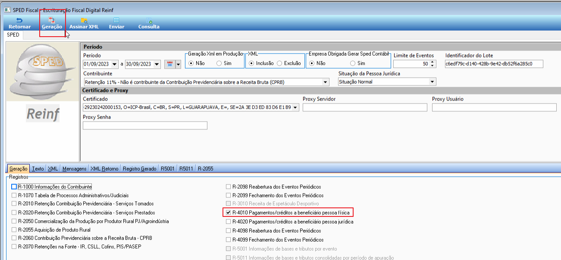The height and width of the screenshot is (260, 561).
Task: Check R-2010 Retenção Contribuição Previdenciária Serviços Tomados
Action: click(x=14, y=204)
